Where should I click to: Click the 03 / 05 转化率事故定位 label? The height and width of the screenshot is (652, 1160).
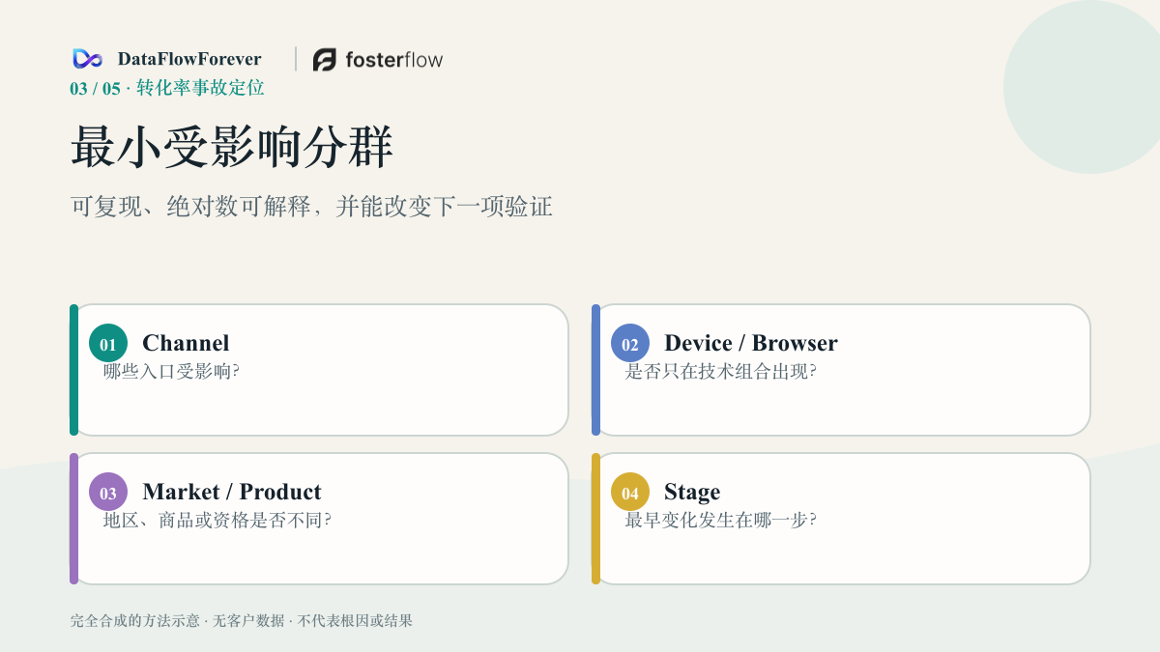point(167,88)
